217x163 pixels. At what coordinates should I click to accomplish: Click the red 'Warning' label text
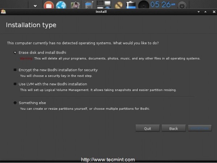26,59
